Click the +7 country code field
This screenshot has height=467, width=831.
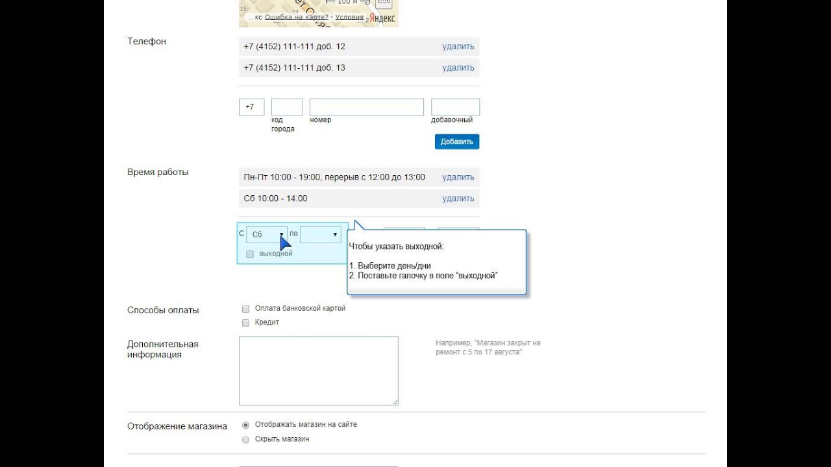[251, 107]
